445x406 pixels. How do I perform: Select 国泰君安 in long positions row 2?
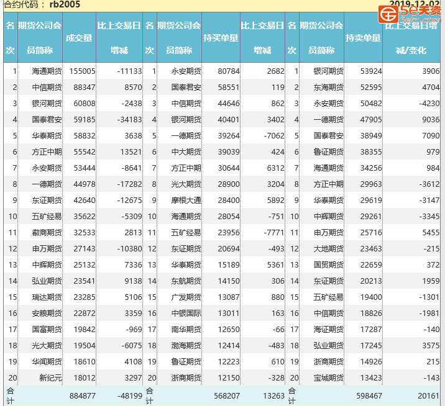coord(186,88)
